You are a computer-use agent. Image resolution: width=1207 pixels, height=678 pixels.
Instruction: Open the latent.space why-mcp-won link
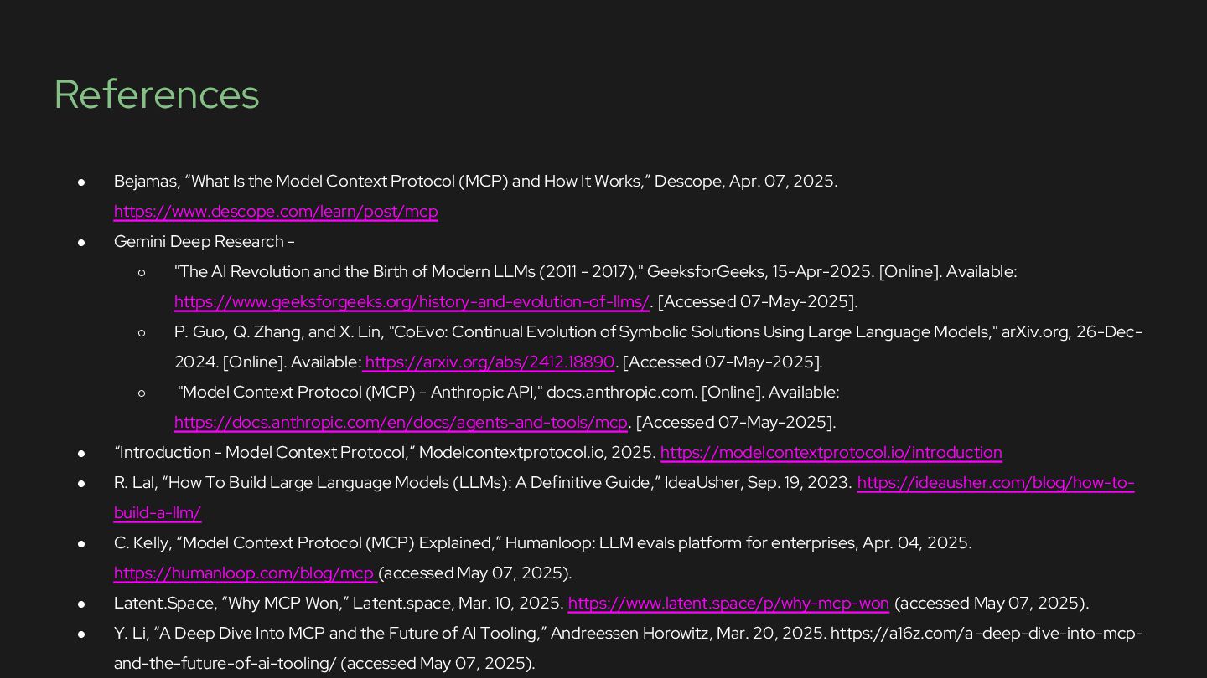point(728,604)
